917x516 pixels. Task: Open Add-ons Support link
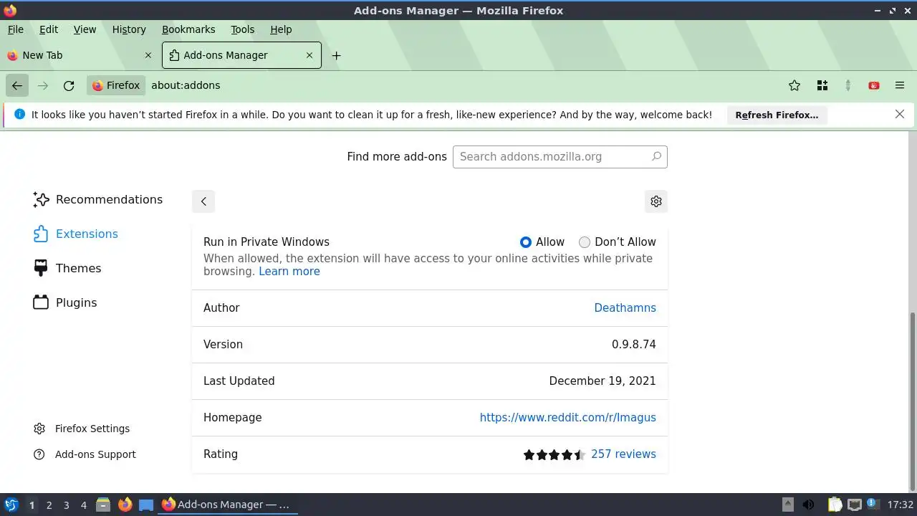85,454
